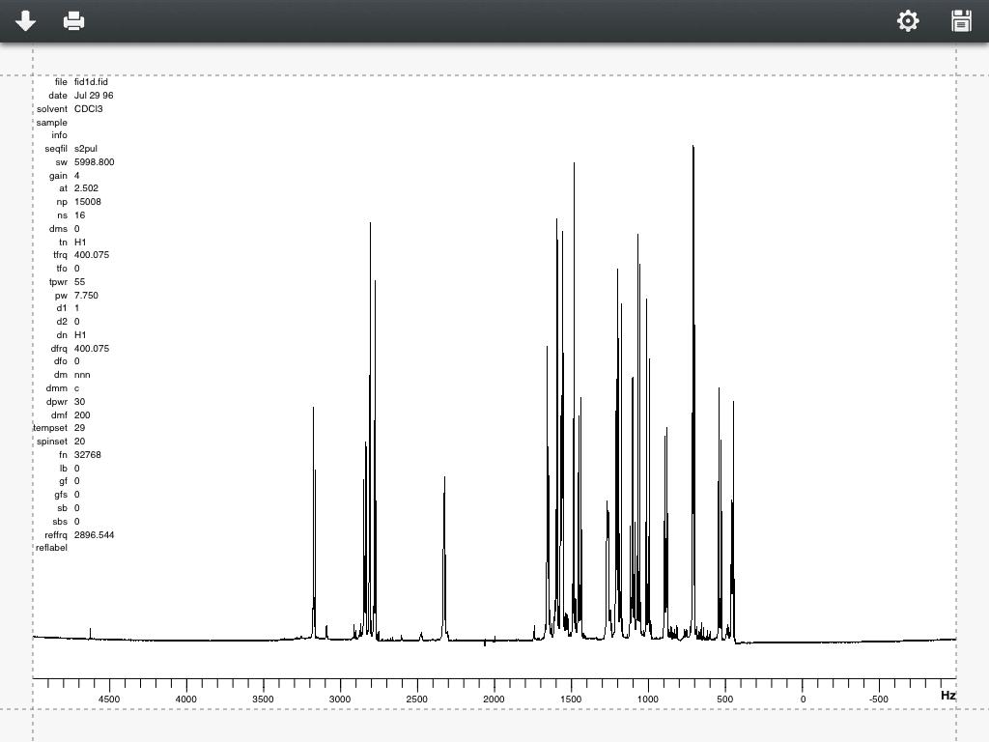Click the download arrow icon
This screenshot has width=989, height=742.
pyautogui.click(x=25, y=21)
